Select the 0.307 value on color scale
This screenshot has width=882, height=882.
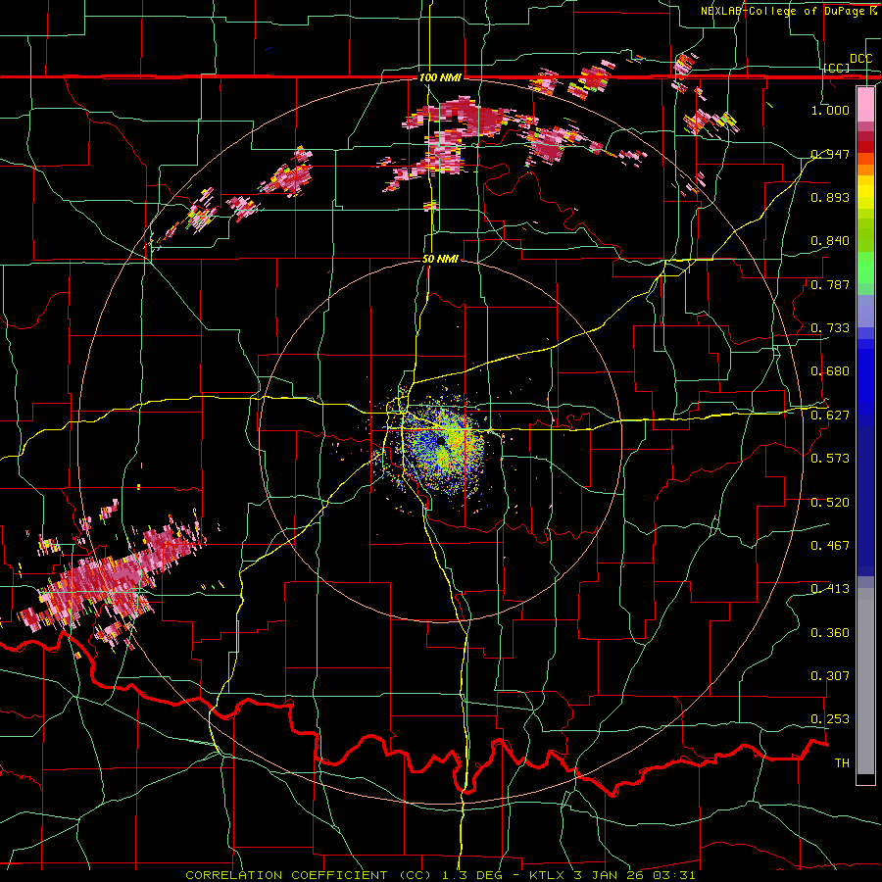(830, 676)
